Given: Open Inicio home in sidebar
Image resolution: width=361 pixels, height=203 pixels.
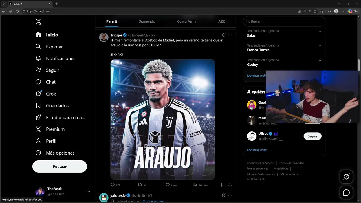Looking at the screenshot, I should (47, 35).
